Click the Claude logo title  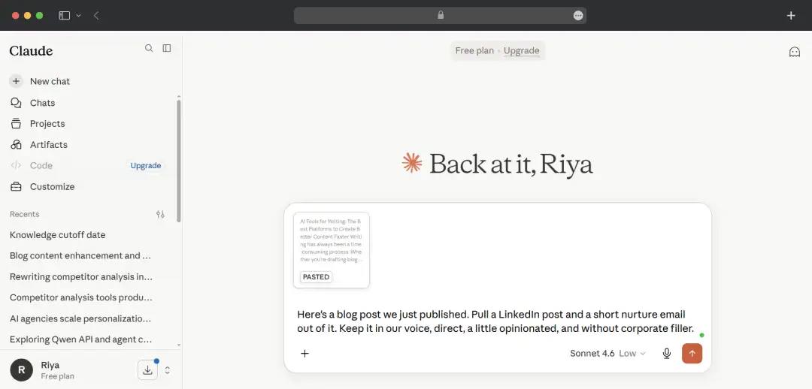pyautogui.click(x=31, y=51)
